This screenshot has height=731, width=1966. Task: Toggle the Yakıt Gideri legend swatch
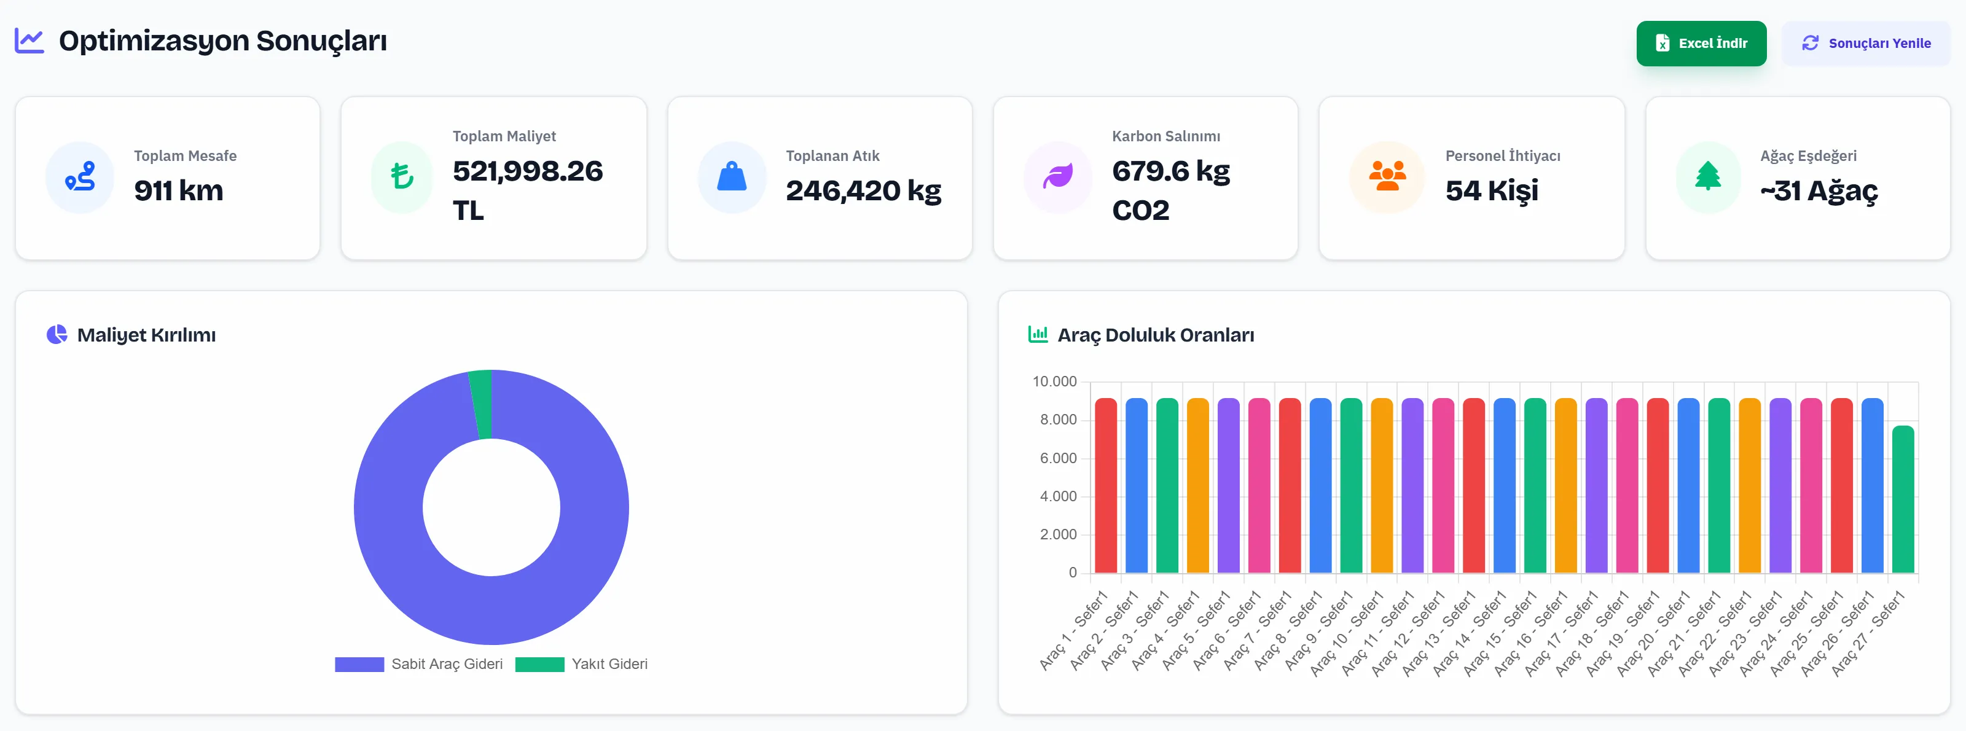coord(539,665)
